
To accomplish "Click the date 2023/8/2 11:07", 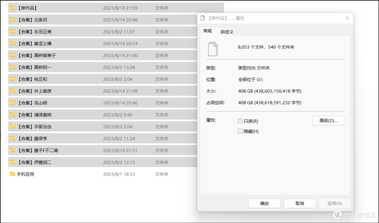I will (119, 32).
